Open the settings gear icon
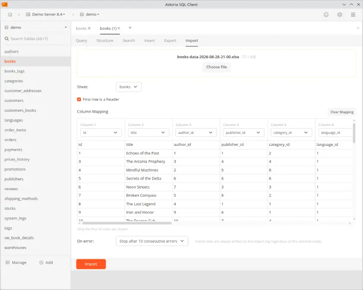 point(340,15)
